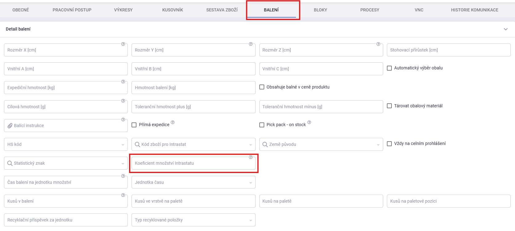The height and width of the screenshot is (231, 515).
Task: Click help icon on Rozměr X field
Action: [123, 44]
